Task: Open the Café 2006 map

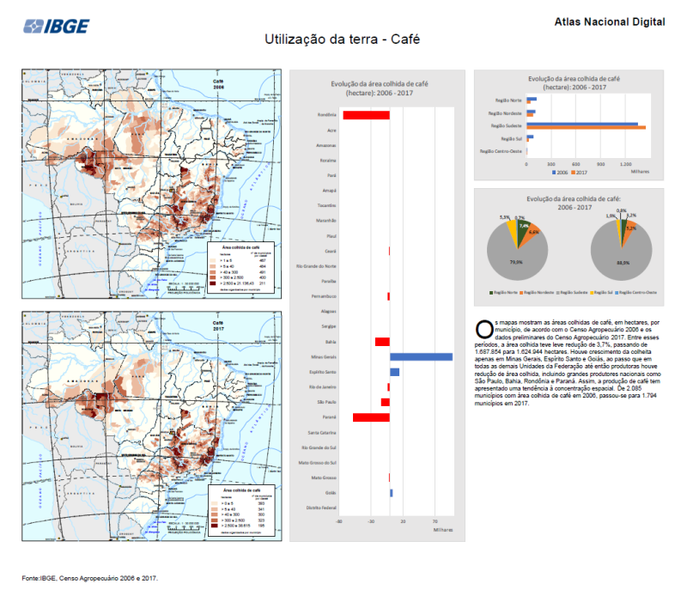Action: [151, 185]
